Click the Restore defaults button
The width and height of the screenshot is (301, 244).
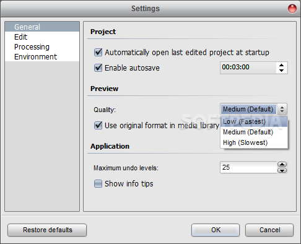[47, 230]
